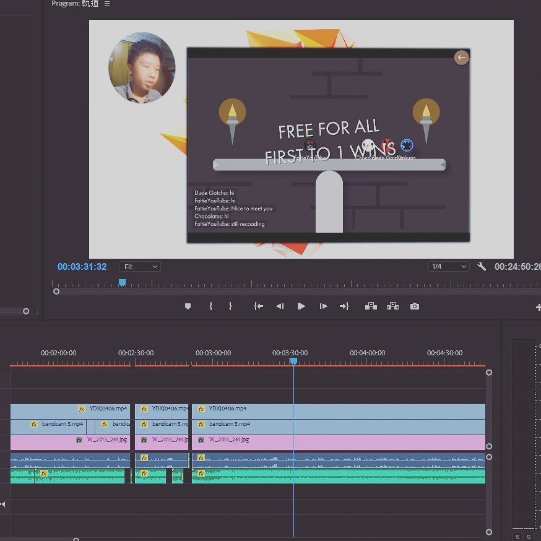The height and width of the screenshot is (541, 541).
Task: Step back one frame
Action: tap(280, 306)
